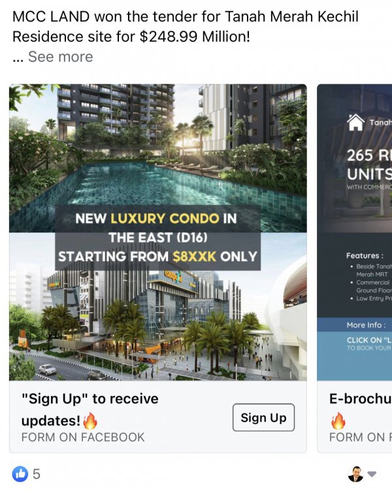Tap the New Luxury Condo in the East banner
The width and height of the screenshot is (392, 490).
click(x=158, y=238)
